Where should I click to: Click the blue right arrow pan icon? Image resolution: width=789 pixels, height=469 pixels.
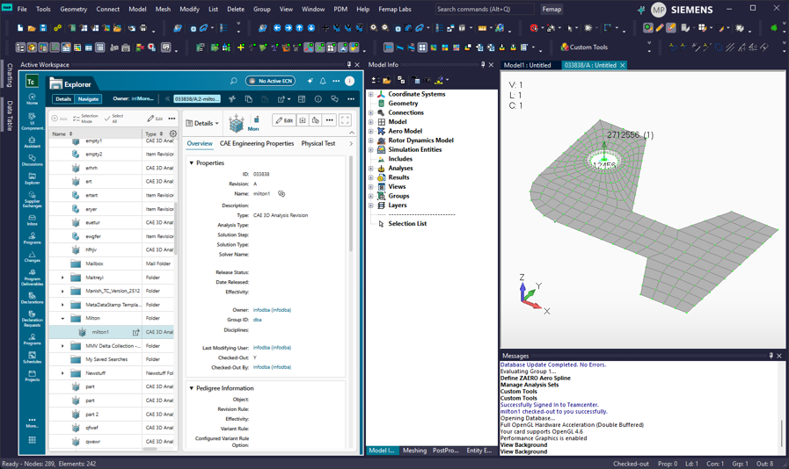[289, 28]
